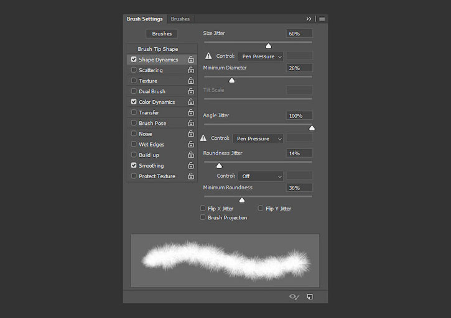Open Size Jitter Control Pen Pressure dropdown
The width and height of the screenshot is (451, 318).
click(261, 57)
